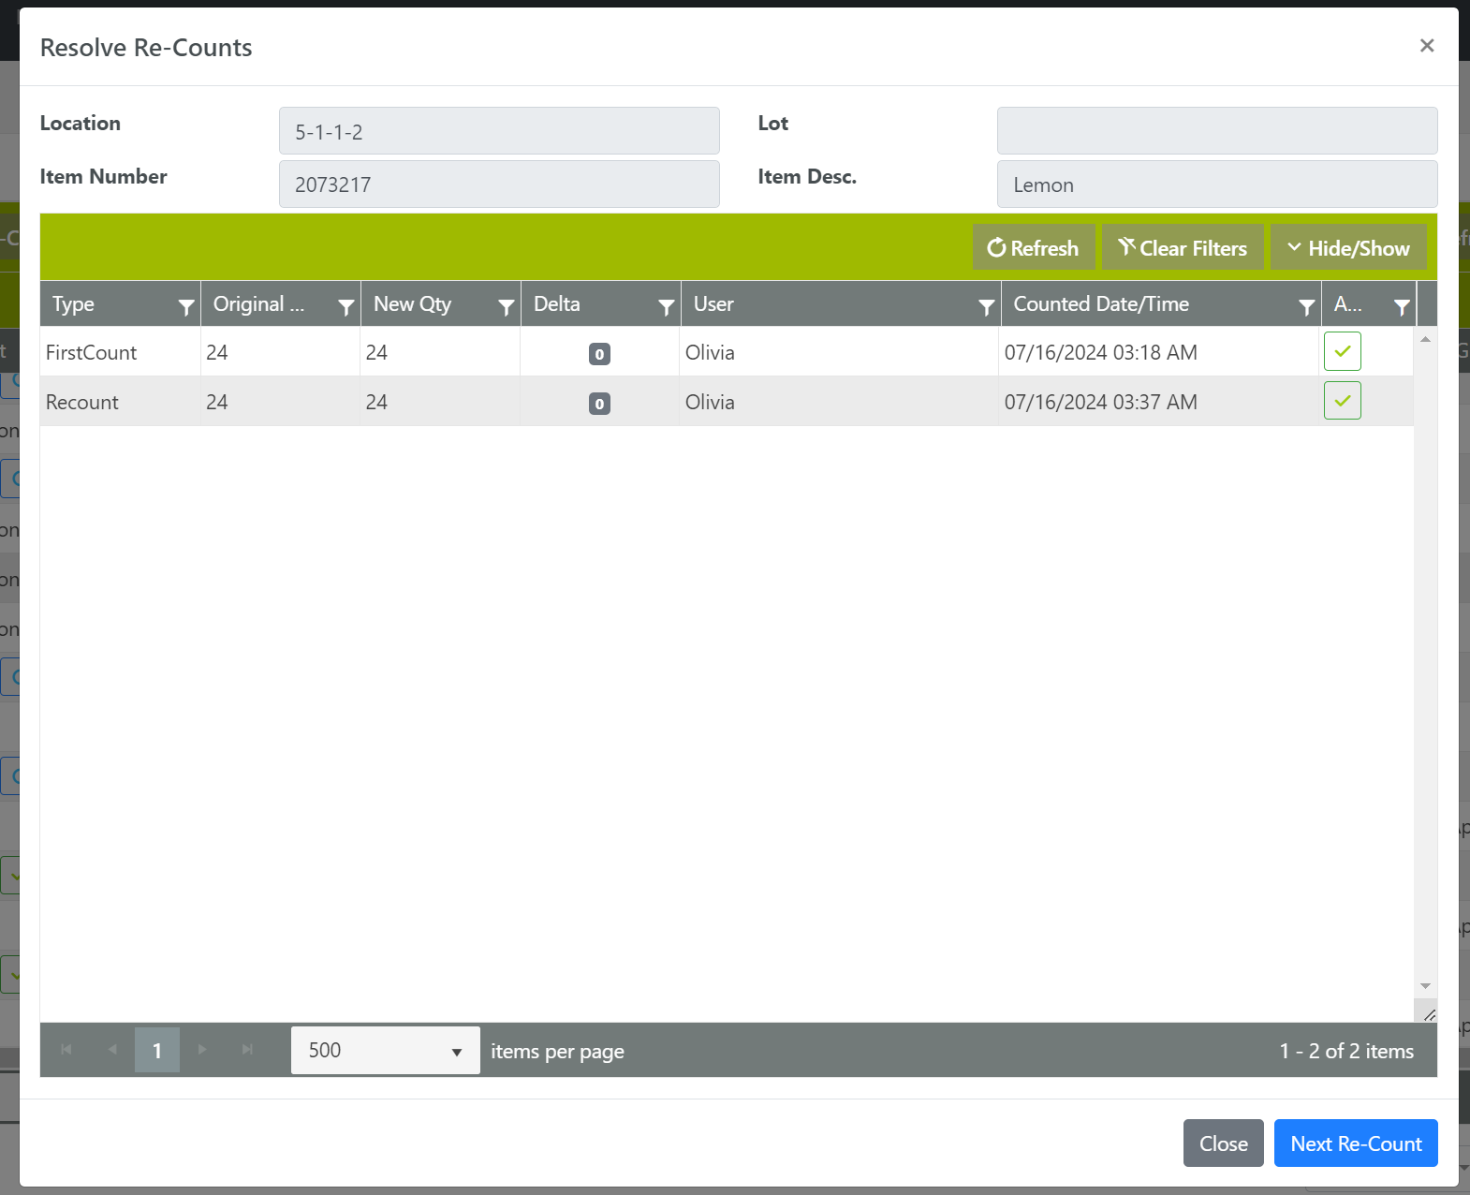Screen dimensions: 1470x1195
Task: Select page 1 in the pager
Action: pyautogui.click(x=157, y=1051)
